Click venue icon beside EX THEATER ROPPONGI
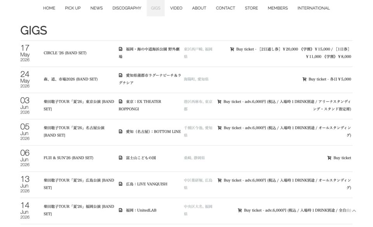Viewport: 373px width, 227px height. tap(120, 101)
